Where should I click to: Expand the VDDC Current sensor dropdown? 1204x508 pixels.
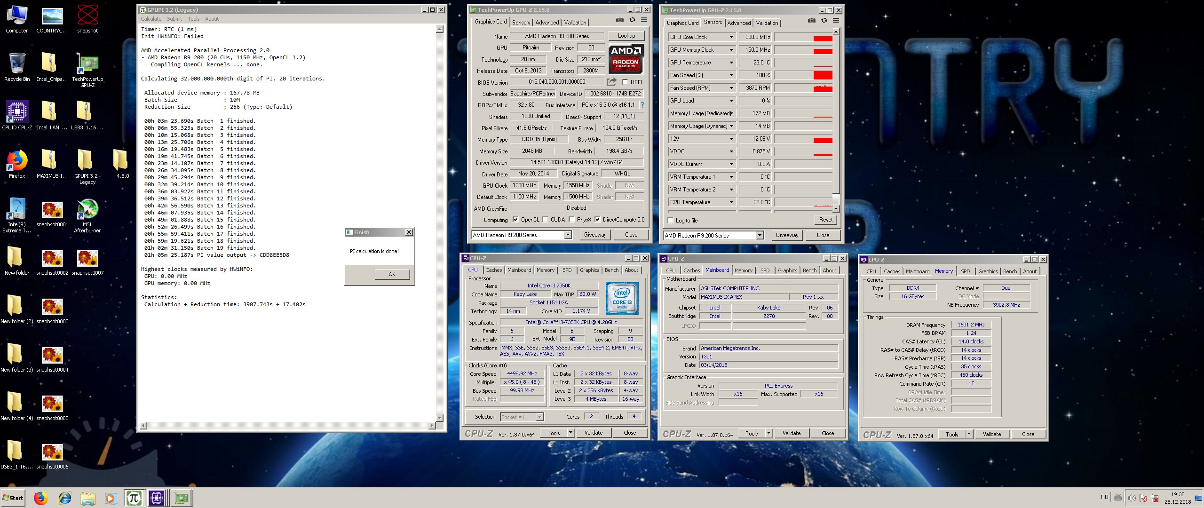tap(731, 164)
